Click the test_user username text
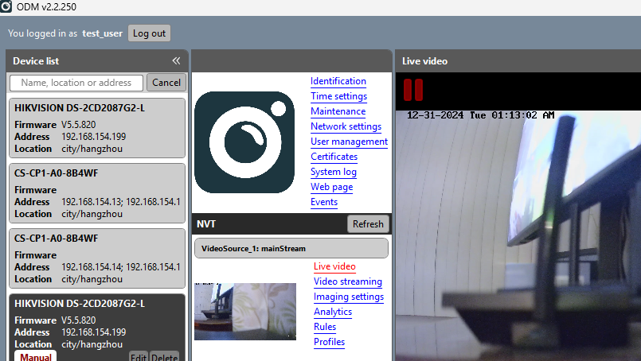This screenshot has height=361, width=641. click(102, 33)
